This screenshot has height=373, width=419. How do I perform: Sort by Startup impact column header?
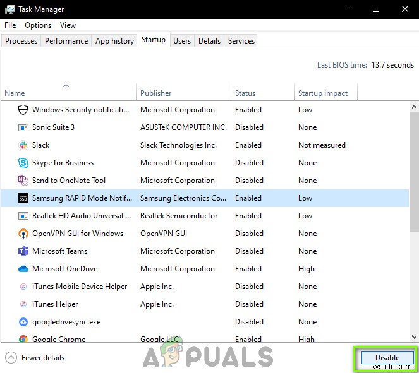(x=325, y=93)
